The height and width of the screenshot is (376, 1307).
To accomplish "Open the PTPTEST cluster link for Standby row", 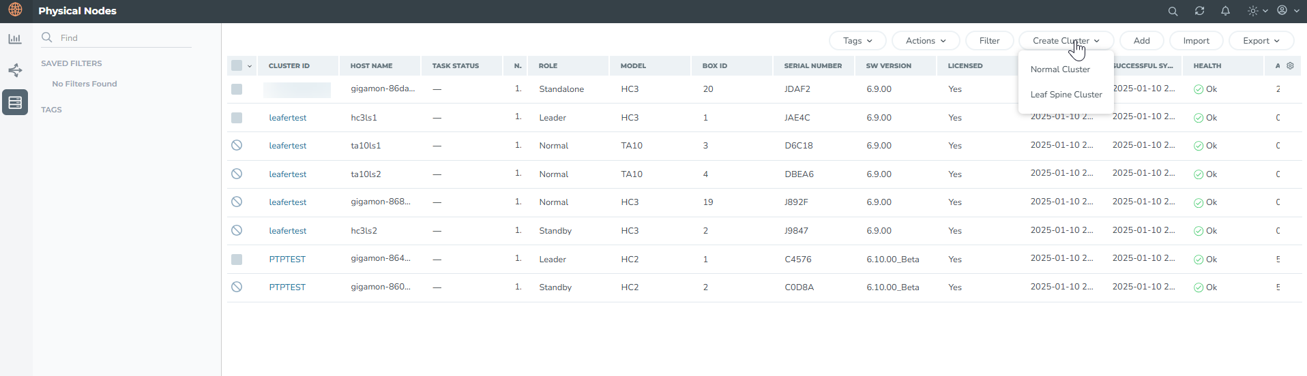I will [x=287, y=287].
